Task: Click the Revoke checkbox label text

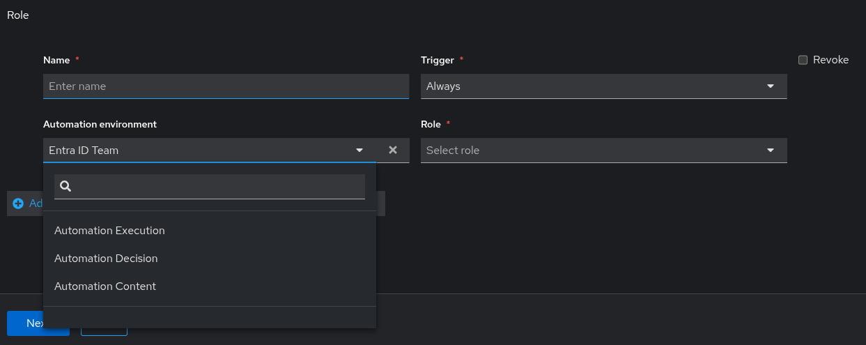Action: [830, 60]
